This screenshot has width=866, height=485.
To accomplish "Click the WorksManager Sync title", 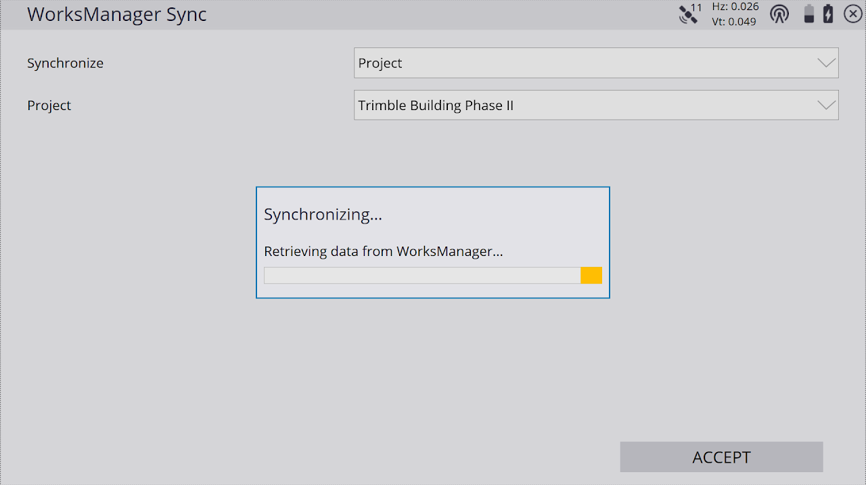I will (x=117, y=14).
